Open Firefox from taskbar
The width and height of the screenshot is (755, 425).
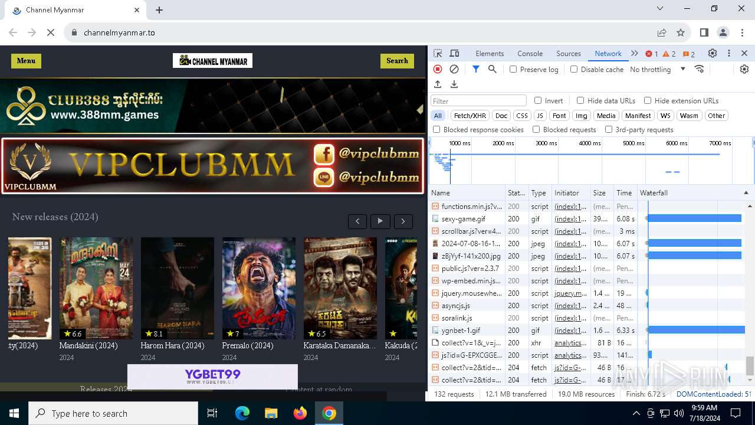point(300,413)
